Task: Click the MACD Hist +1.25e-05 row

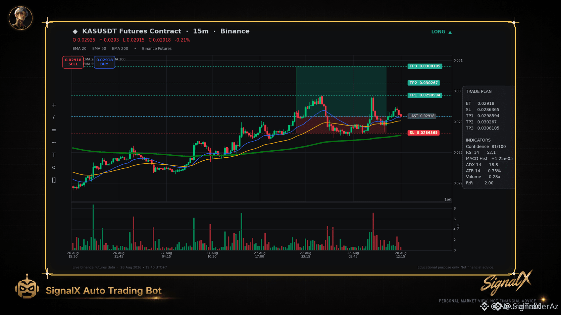Action: (x=489, y=159)
